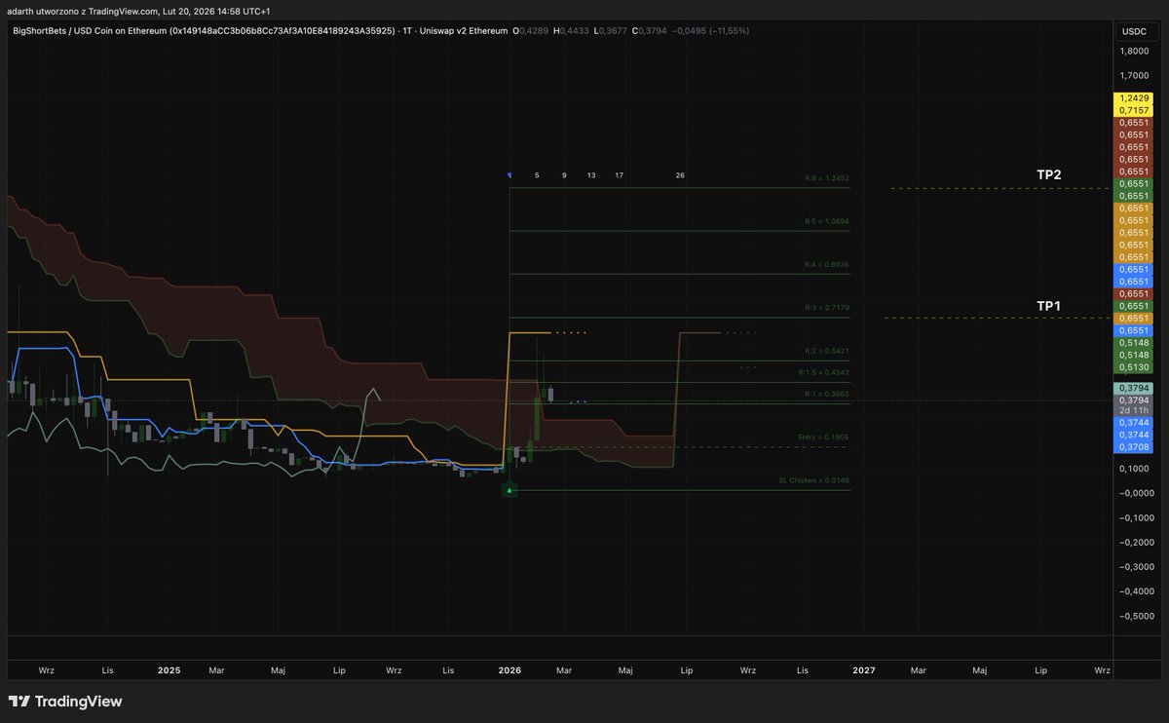Click bar count number 17

tap(620, 175)
